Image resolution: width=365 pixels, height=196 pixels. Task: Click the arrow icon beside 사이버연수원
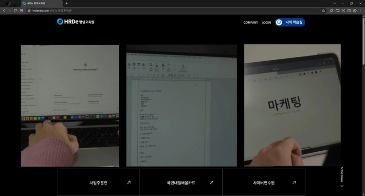click(294, 182)
